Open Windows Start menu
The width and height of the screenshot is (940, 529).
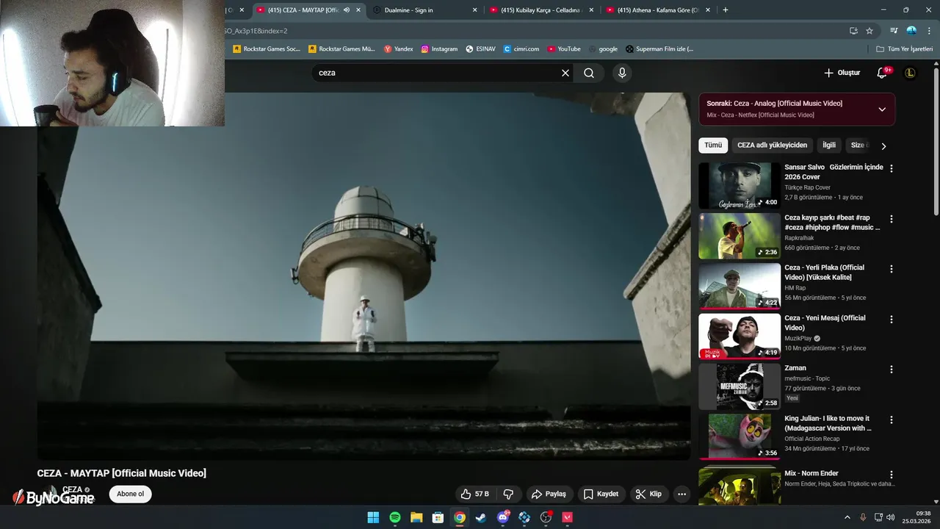point(373,517)
